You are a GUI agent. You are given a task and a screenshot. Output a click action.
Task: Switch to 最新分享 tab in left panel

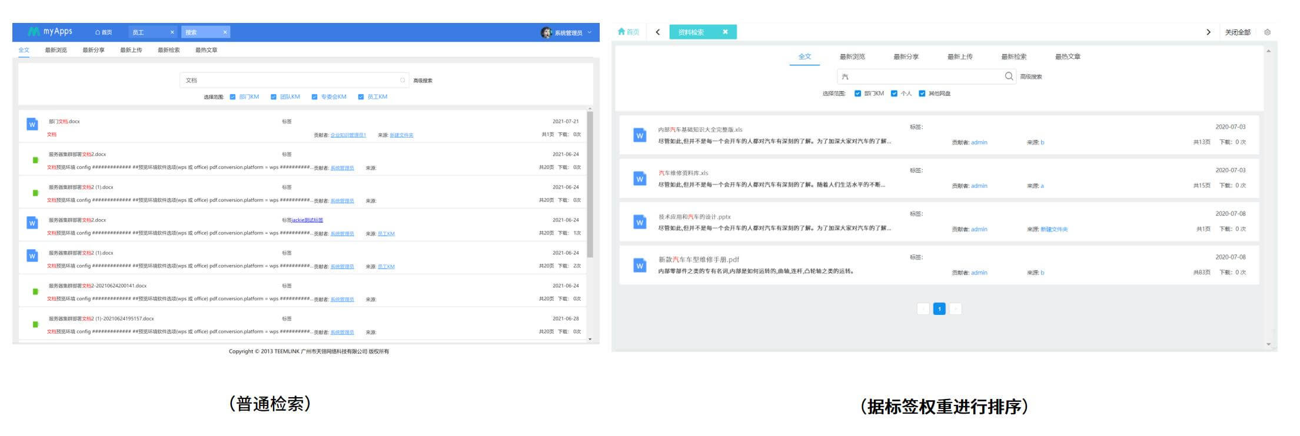(x=94, y=50)
